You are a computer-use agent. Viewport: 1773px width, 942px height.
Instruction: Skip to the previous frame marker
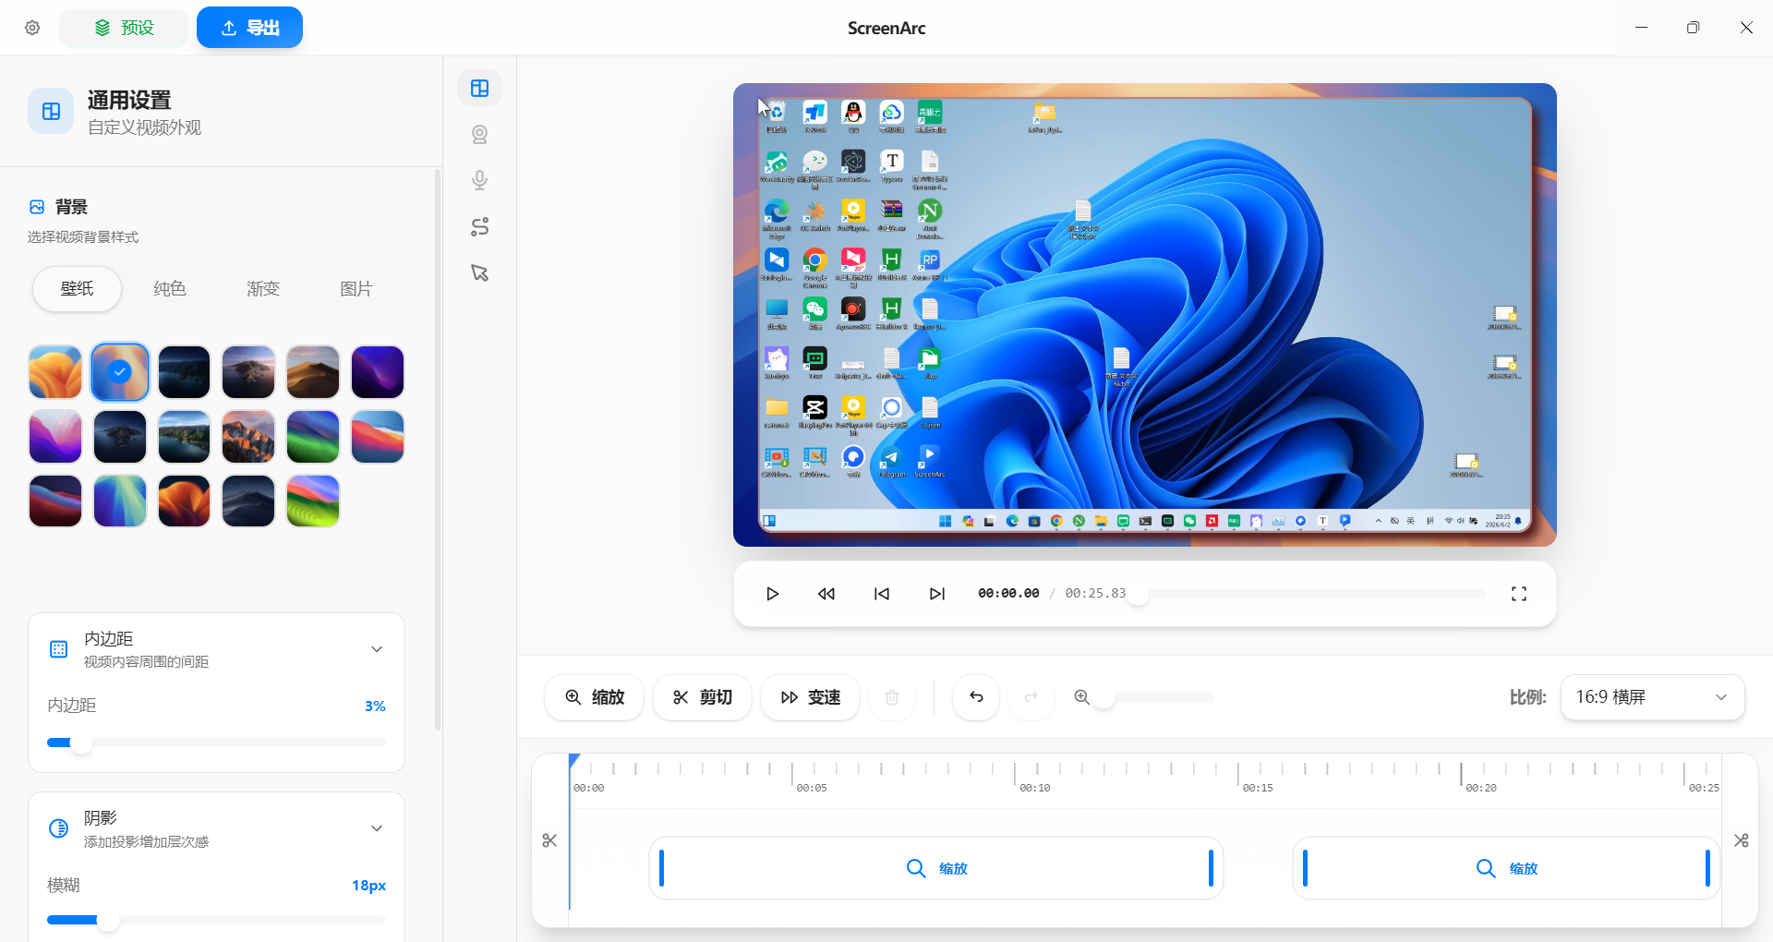pyautogui.click(x=882, y=594)
